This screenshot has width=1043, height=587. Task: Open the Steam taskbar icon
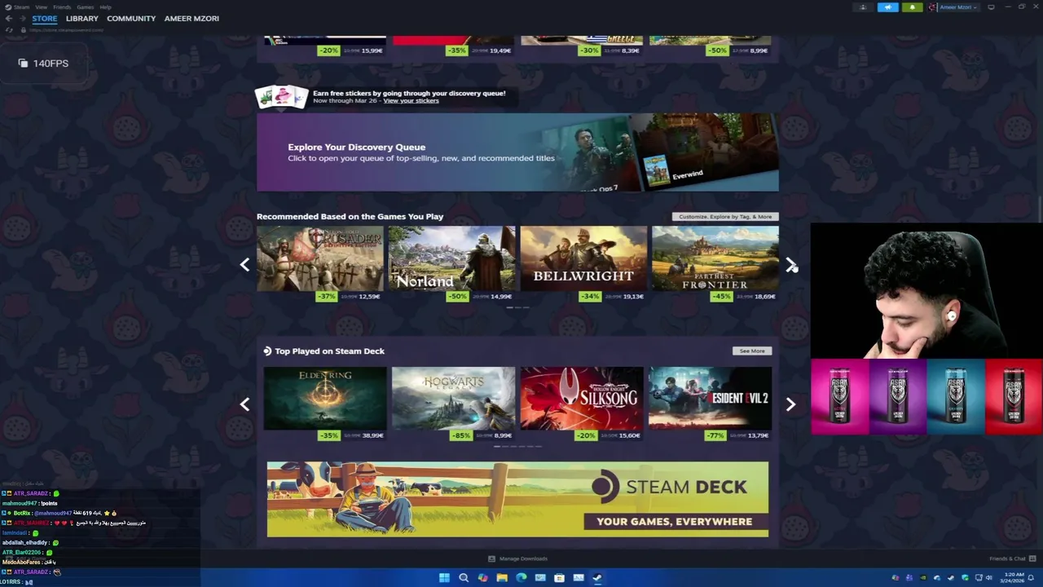[x=597, y=577]
